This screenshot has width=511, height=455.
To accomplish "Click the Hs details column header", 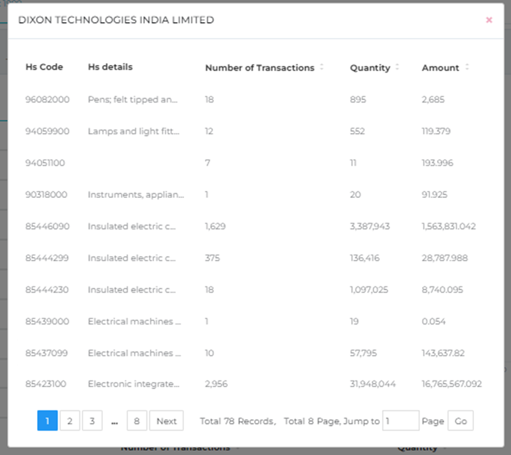I will click(110, 67).
